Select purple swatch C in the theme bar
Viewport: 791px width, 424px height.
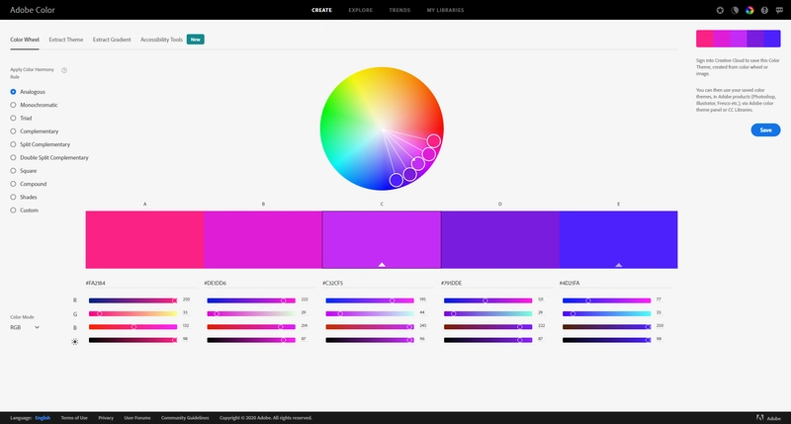click(x=382, y=239)
